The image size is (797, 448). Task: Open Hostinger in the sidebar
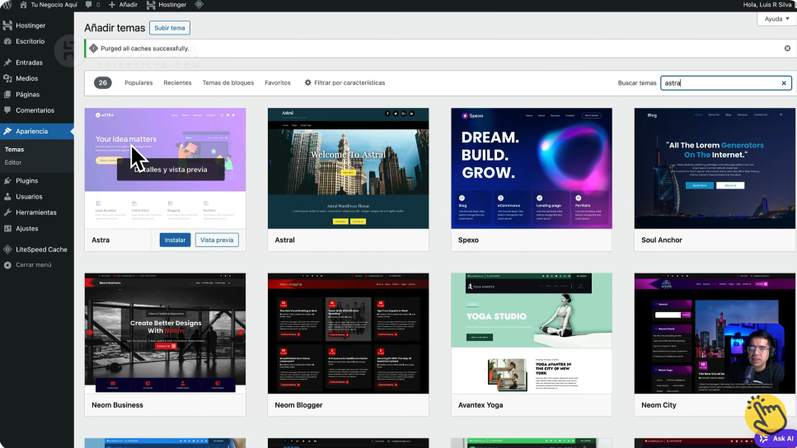(x=30, y=26)
